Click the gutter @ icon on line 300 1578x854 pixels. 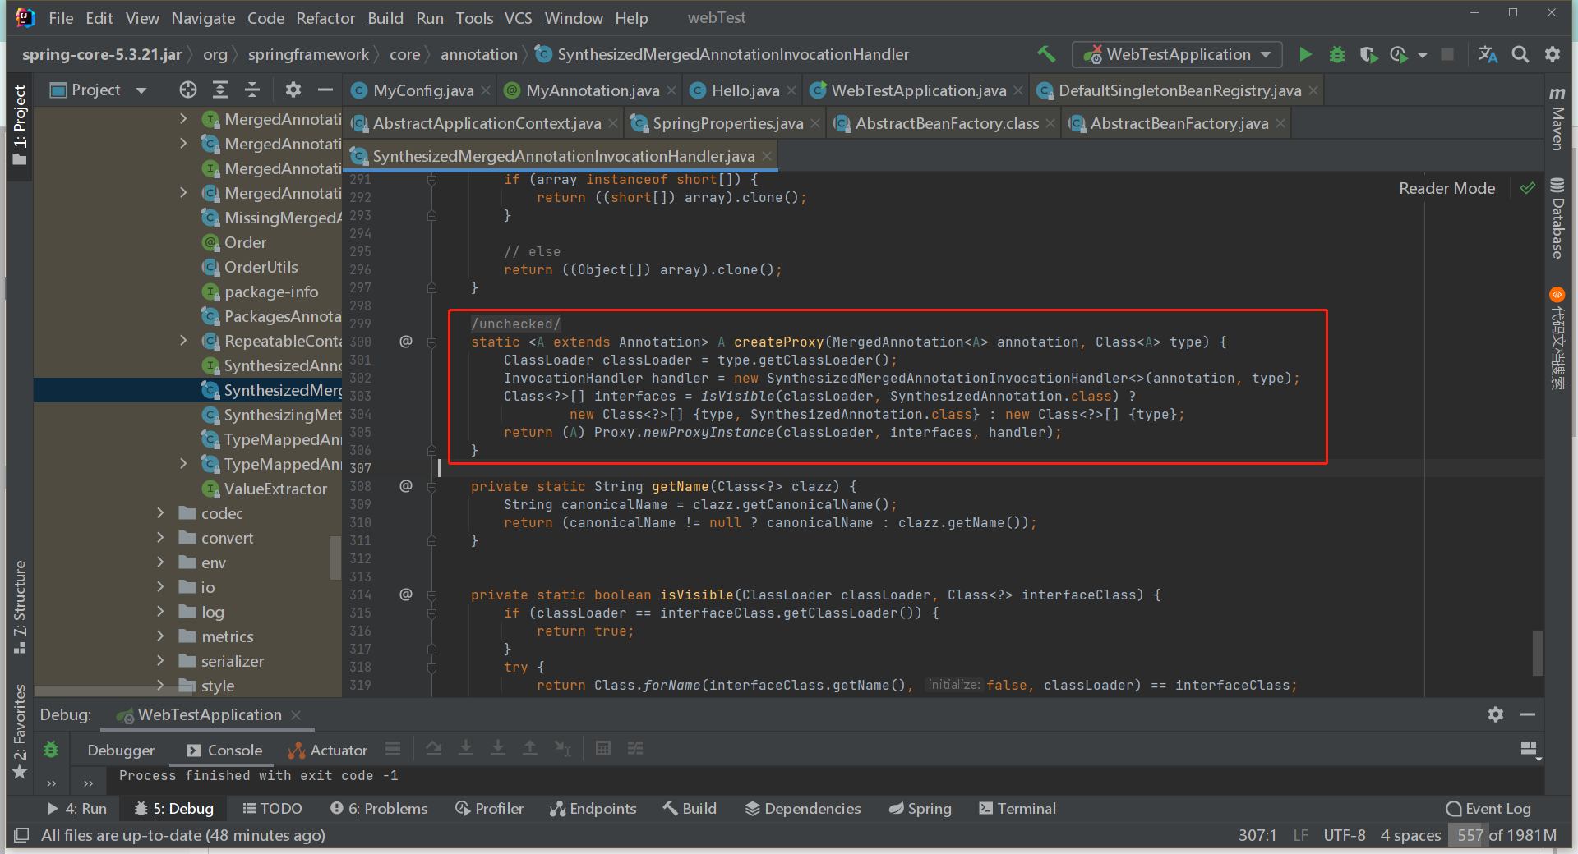click(x=406, y=341)
